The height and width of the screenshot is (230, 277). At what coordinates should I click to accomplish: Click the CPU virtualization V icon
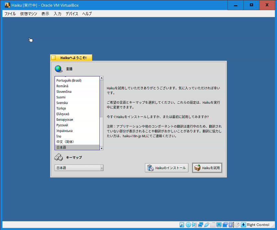[230, 225]
